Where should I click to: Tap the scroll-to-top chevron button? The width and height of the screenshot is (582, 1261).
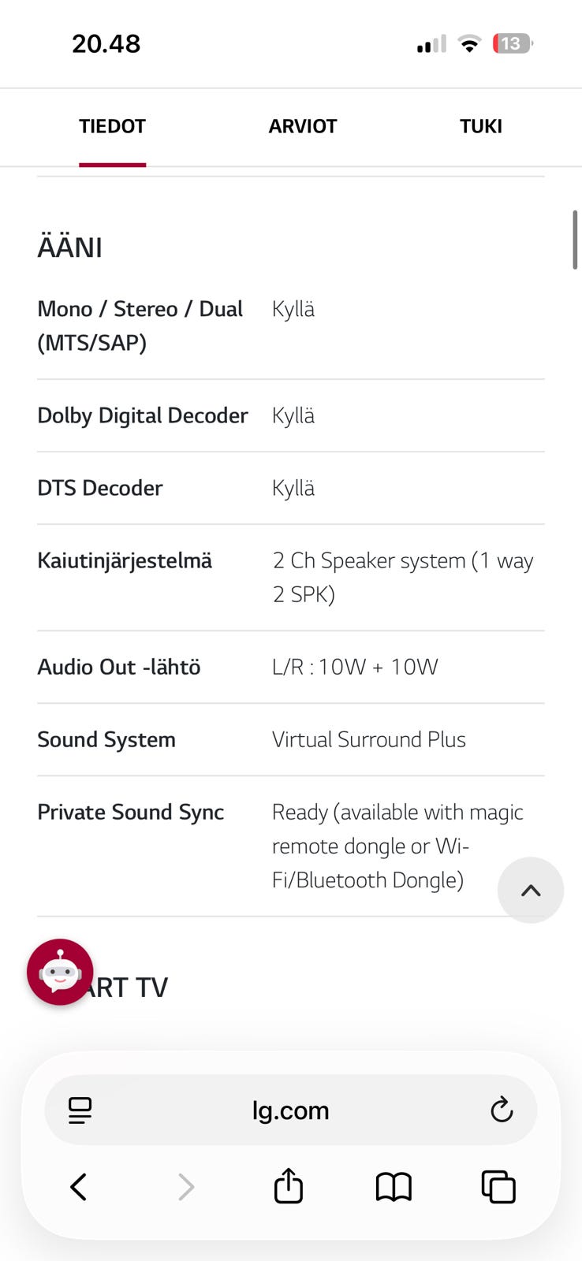pyautogui.click(x=531, y=891)
